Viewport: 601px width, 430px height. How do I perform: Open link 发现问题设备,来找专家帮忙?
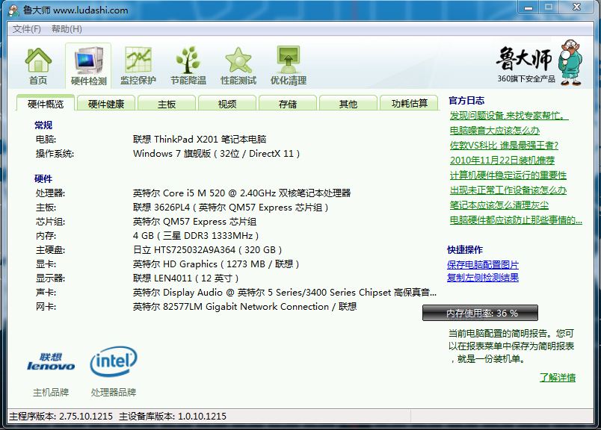[509, 116]
